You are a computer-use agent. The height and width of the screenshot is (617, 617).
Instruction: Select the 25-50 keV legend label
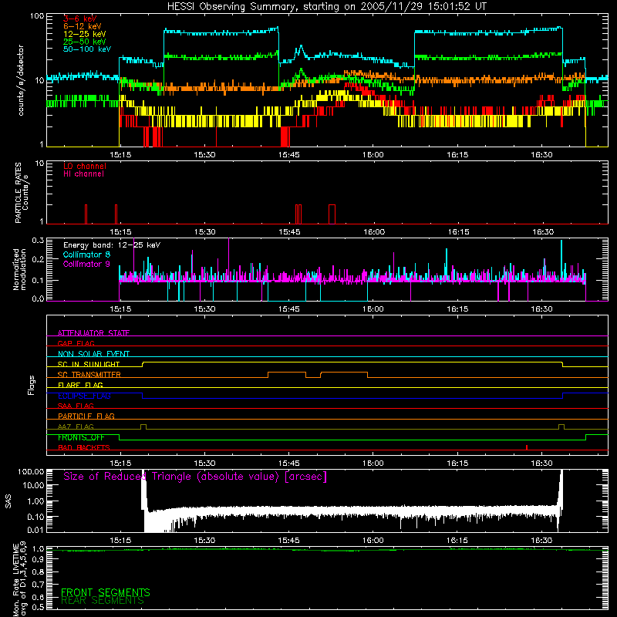click(85, 42)
